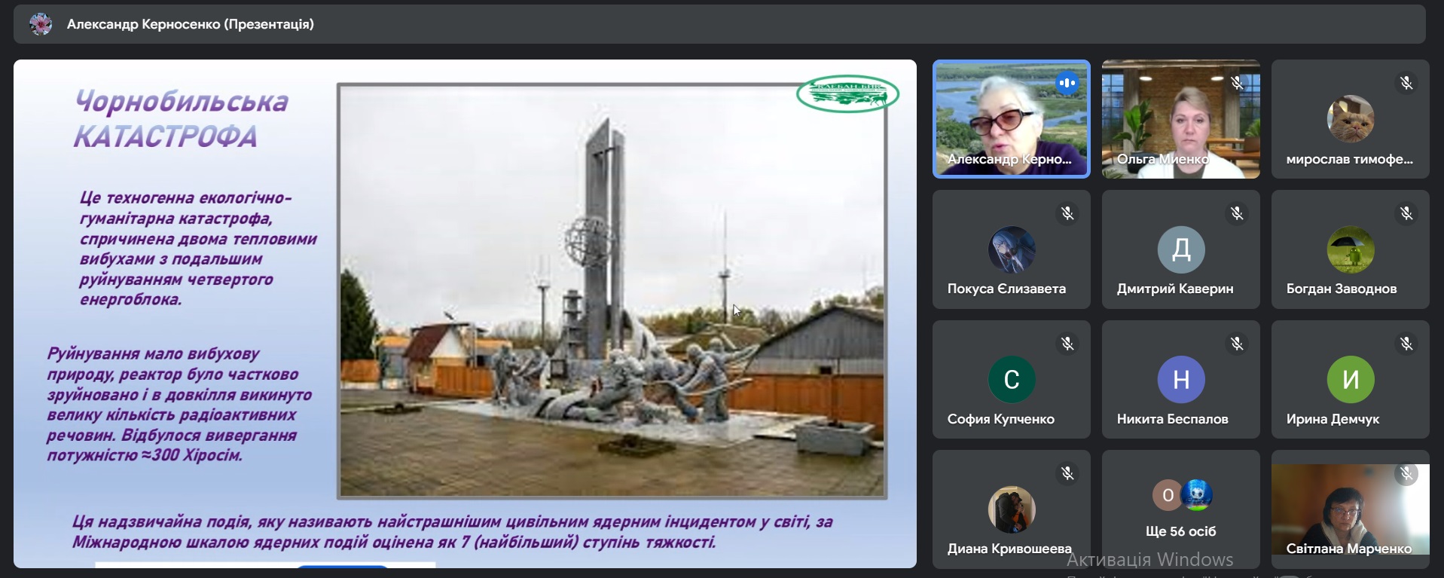Click the cat avatar of мирослав тимофе
The height and width of the screenshot is (578, 1444).
pyautogui.click(x=1350, y=119)
